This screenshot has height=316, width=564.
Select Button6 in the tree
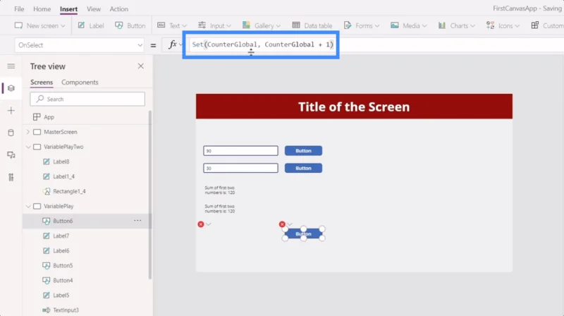63,221
